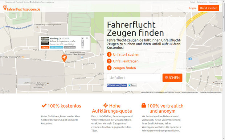
Task: Click the '100% kostenlos' heading
Action: pos(64,106)
